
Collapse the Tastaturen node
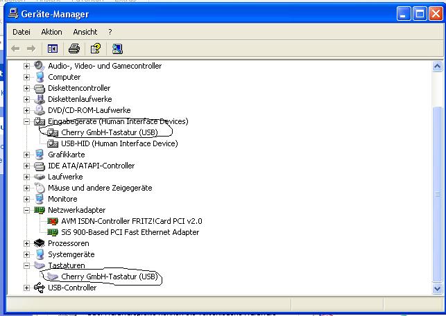point(26,265)
